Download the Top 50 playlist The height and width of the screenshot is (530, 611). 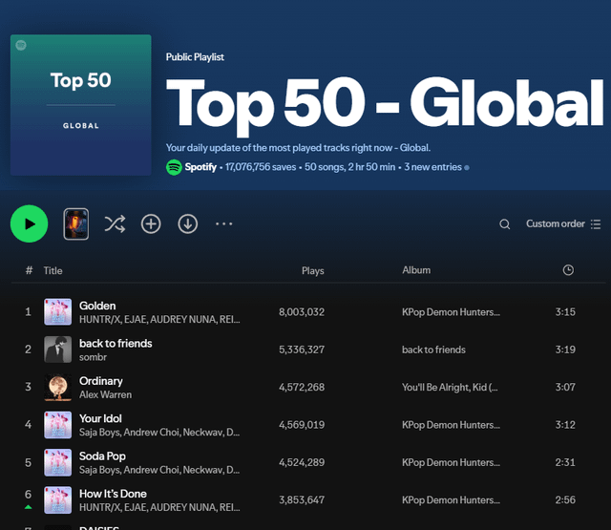coord(188,223)
